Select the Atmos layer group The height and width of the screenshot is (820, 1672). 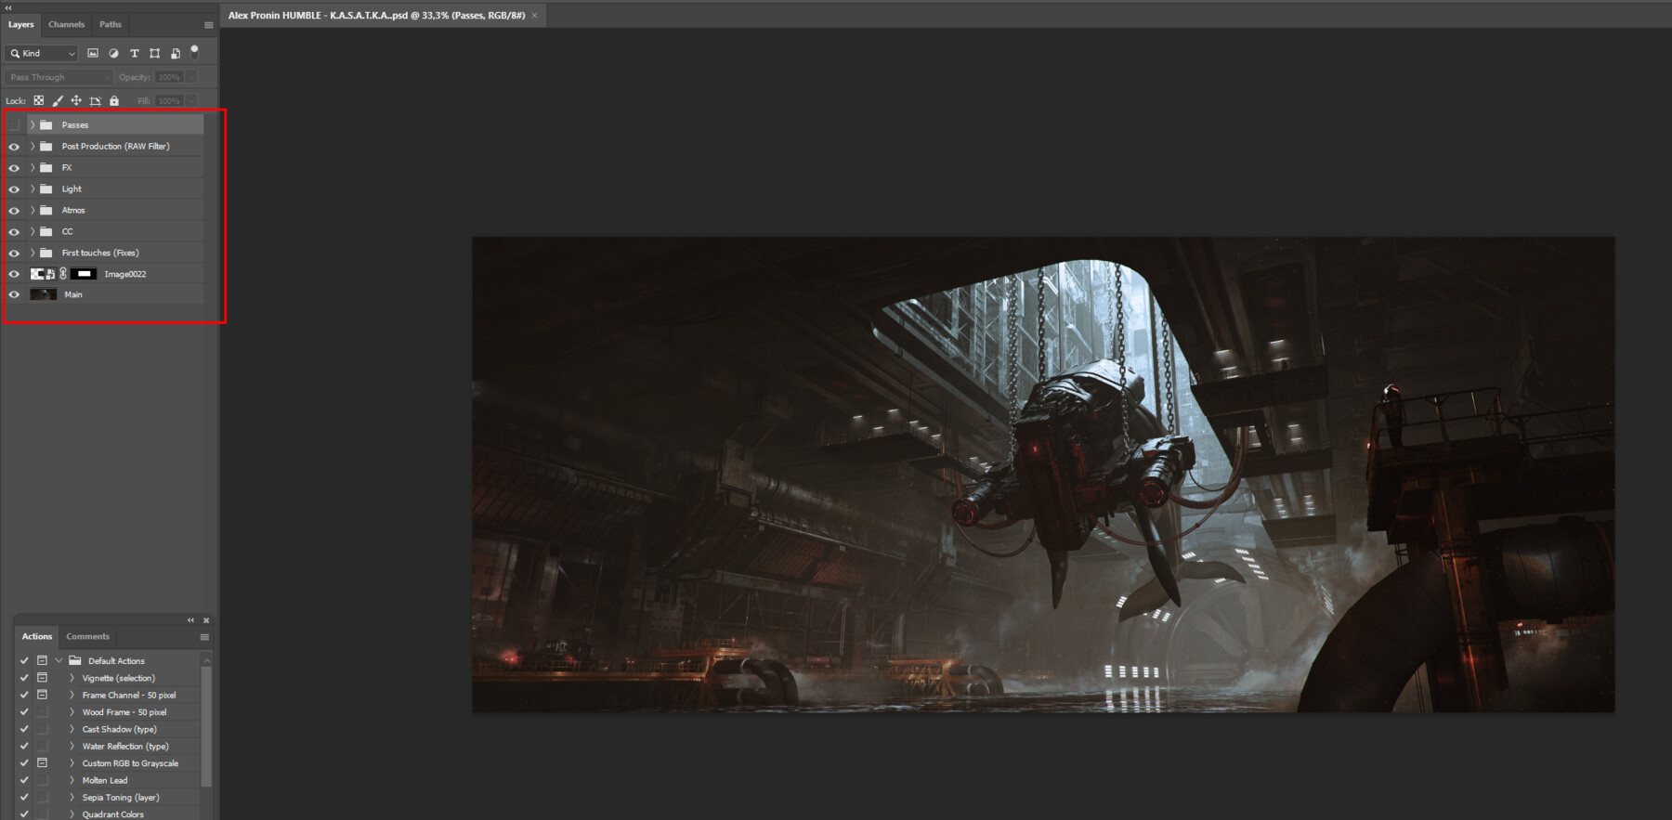pos(73,211)
